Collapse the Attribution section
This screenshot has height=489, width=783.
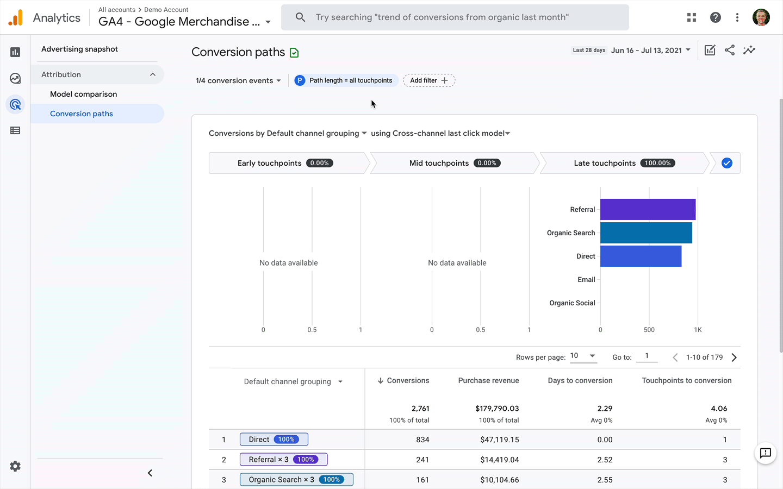click(x=153, y=74)
